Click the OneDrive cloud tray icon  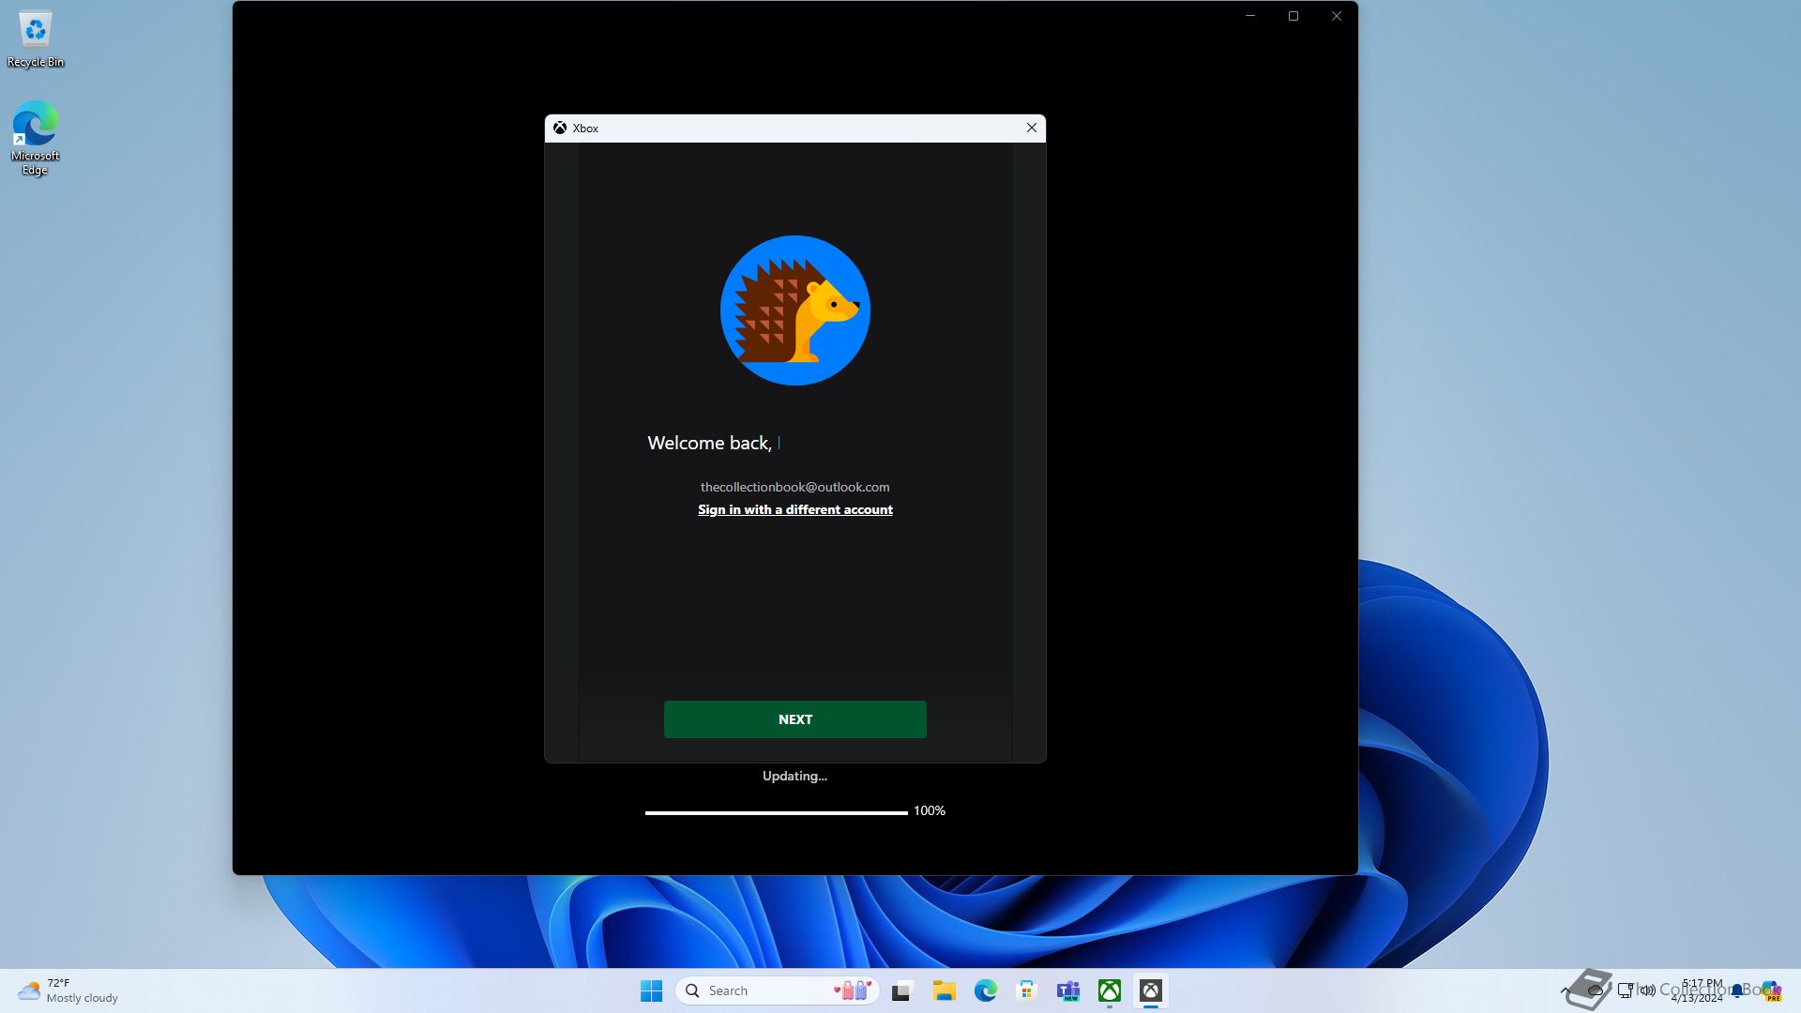(1595, 990)
